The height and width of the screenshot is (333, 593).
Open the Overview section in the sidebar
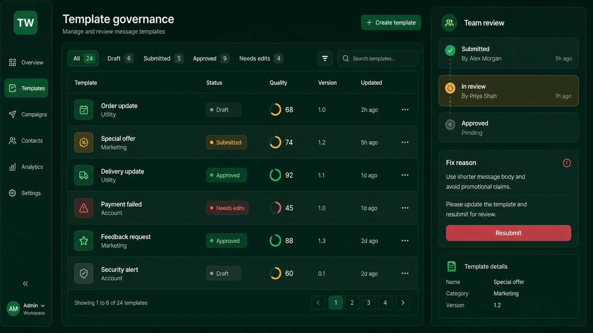pos(26,63)
